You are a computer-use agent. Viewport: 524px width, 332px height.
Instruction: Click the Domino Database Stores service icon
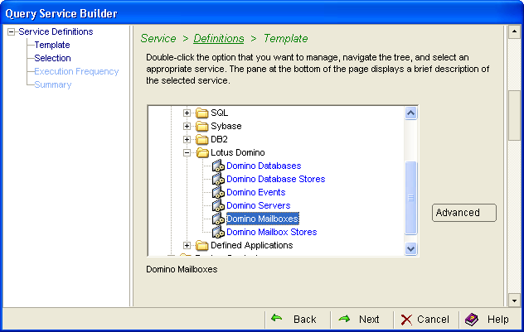point(218,179)
